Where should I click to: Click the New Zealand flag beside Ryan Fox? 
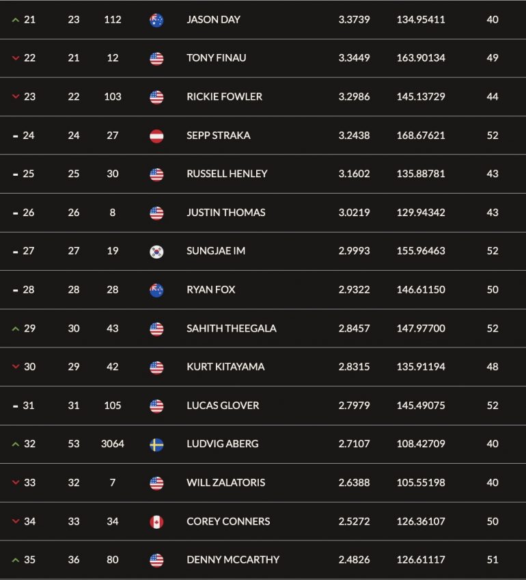(156, 290)
